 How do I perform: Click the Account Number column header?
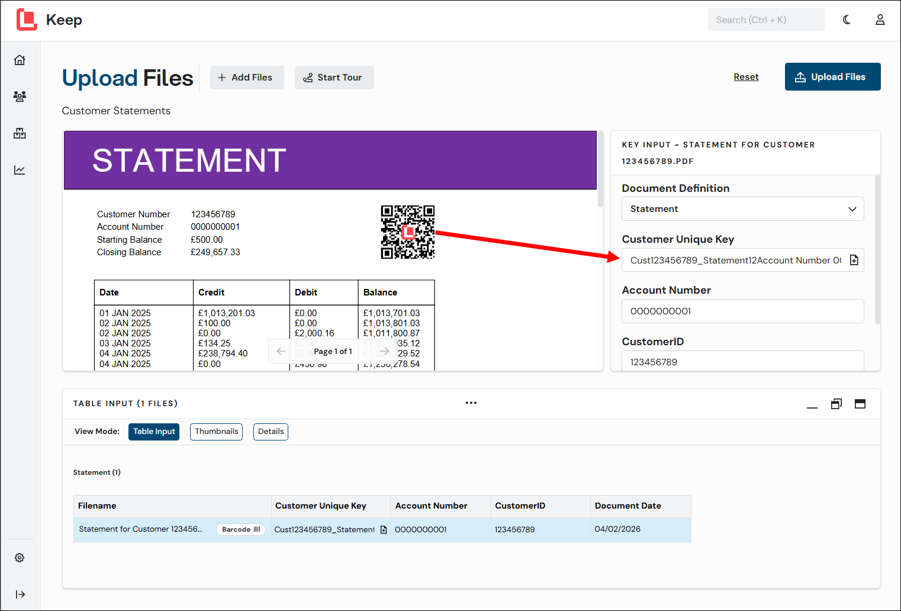click(x=440, y=506)
